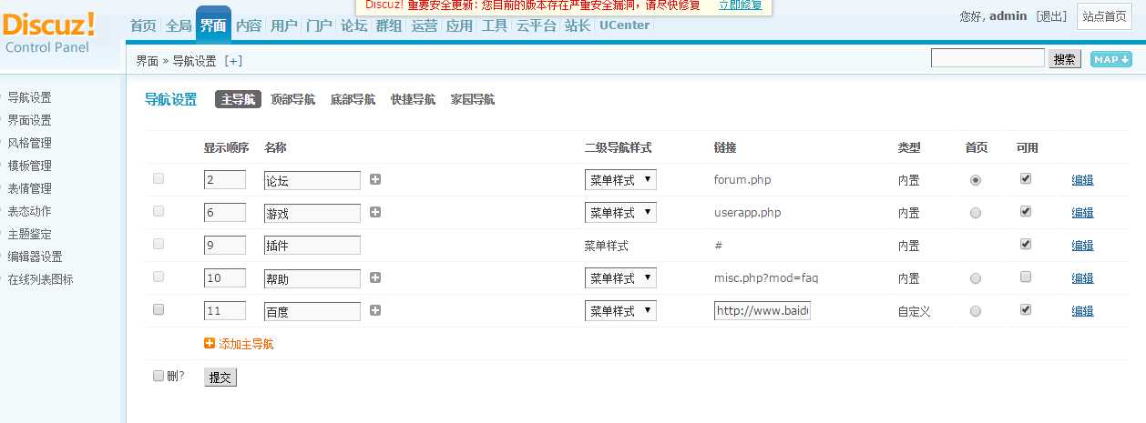Click 编辑 link on the 百度 row
1146x423 pixels.
tap(1082, 311)
